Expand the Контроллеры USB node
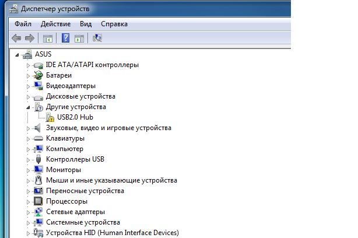This screenshot has width=358, height=238. tap(28, 160)
